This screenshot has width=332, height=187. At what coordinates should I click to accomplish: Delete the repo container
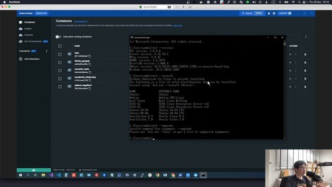point(305,55)
